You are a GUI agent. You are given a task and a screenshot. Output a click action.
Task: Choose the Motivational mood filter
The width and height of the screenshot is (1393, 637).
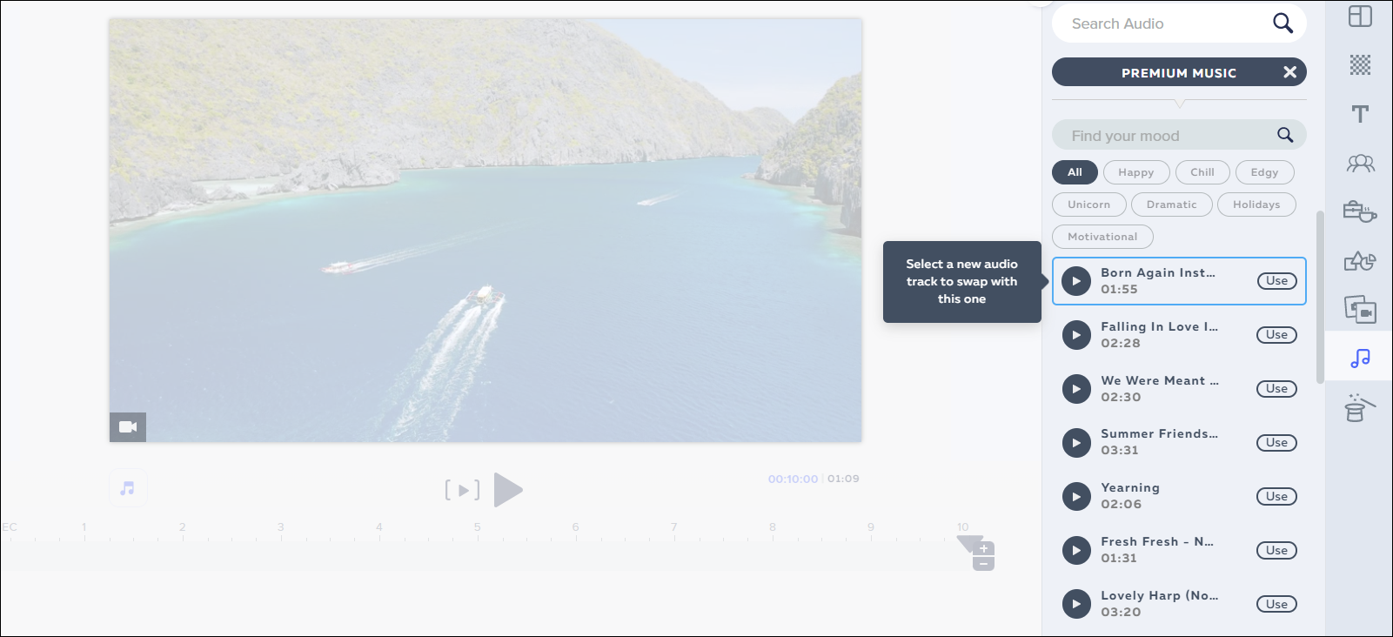pyautogui.click(x=1102, y=237)
